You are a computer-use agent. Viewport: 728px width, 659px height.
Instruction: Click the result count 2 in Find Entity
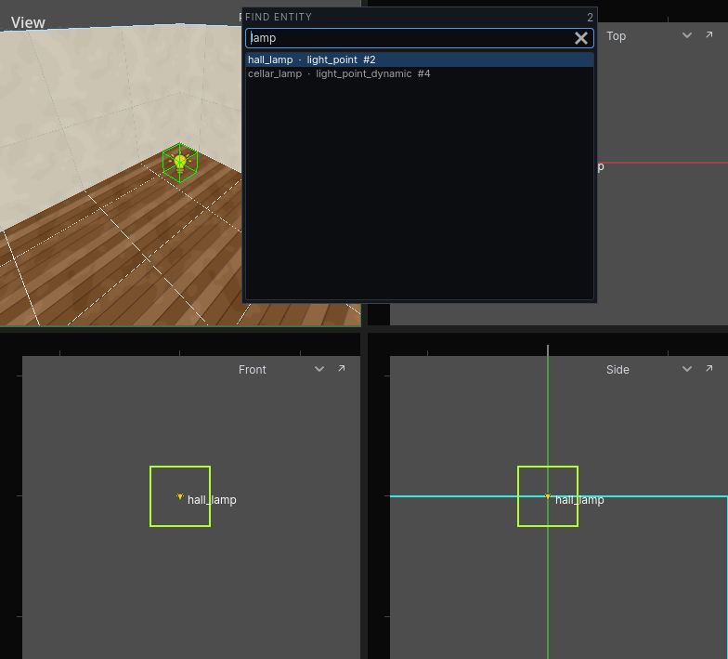590,18
